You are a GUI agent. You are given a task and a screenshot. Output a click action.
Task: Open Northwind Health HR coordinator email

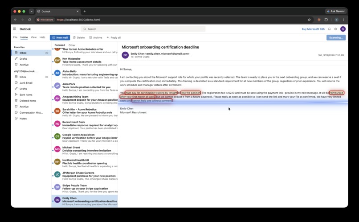coord(85,163)
